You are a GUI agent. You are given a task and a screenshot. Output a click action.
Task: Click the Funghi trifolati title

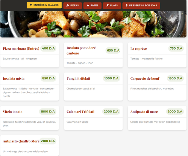[78, 79]
